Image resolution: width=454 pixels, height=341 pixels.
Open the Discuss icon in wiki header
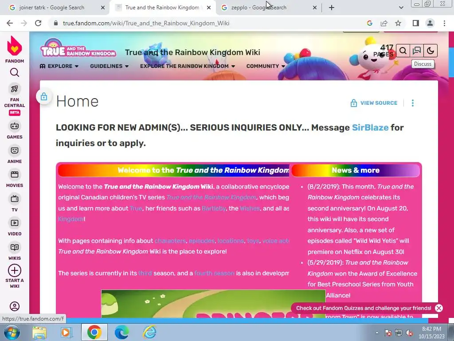pyautogui.click(x=417, y=51)
